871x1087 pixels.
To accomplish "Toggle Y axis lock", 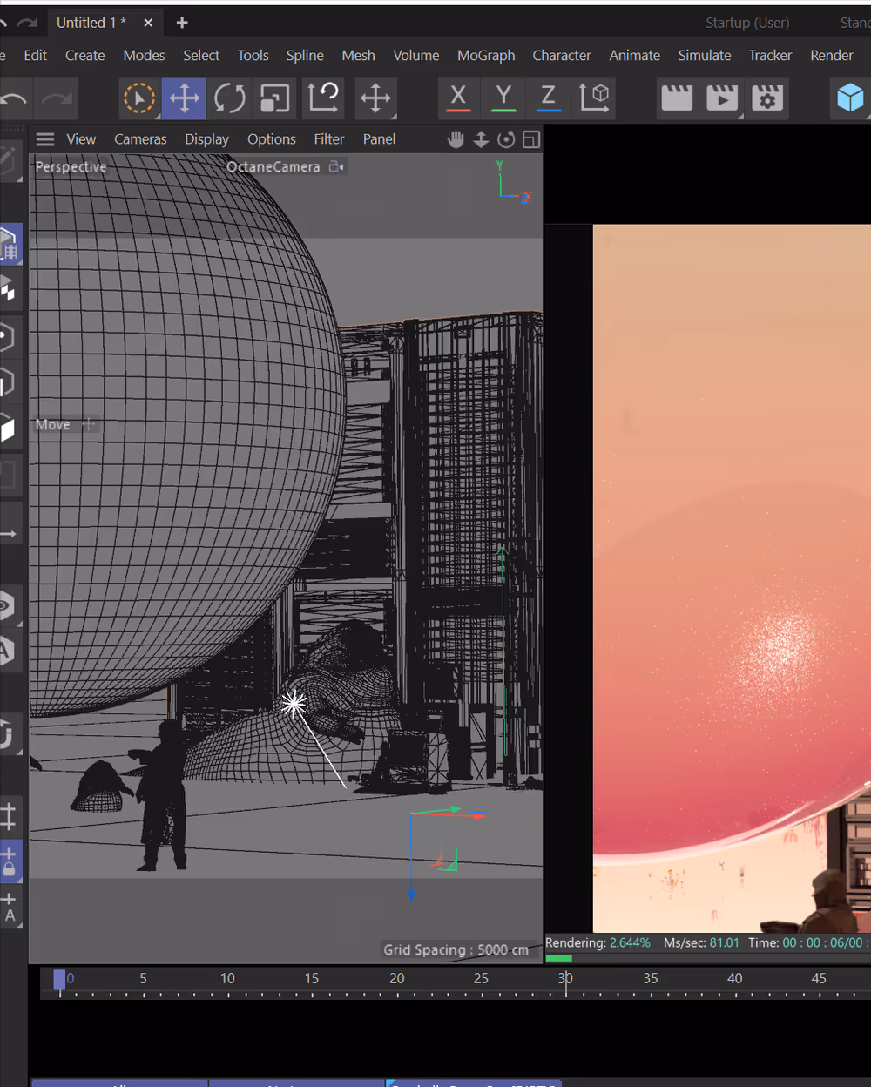I will click(x=503, y=98).
